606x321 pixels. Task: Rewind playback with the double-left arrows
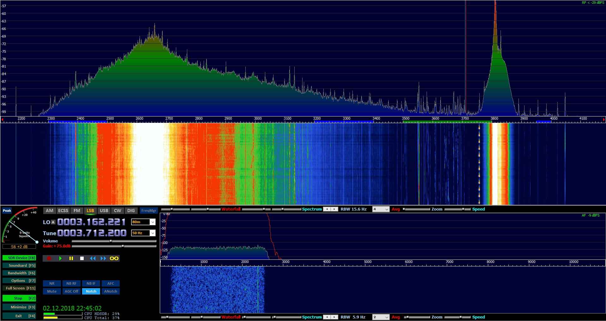(x=93, y=258)
